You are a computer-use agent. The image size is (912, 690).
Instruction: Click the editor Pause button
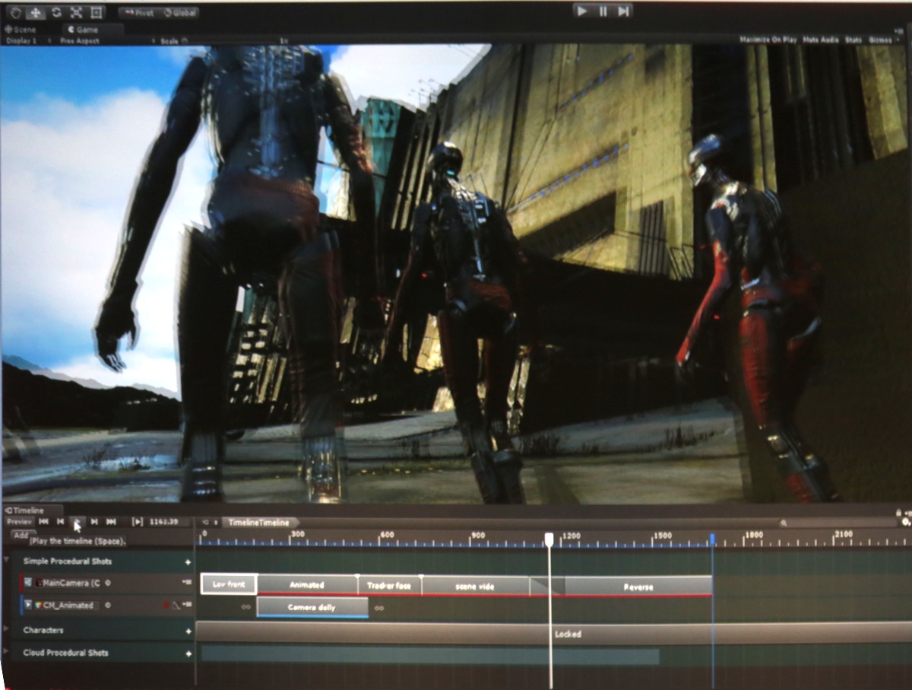coord(603,11)
